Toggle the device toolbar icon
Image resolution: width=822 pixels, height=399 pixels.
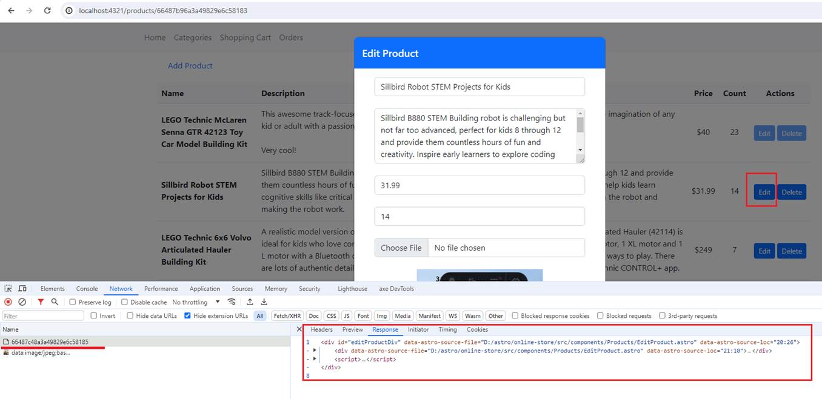pos(22,289)
